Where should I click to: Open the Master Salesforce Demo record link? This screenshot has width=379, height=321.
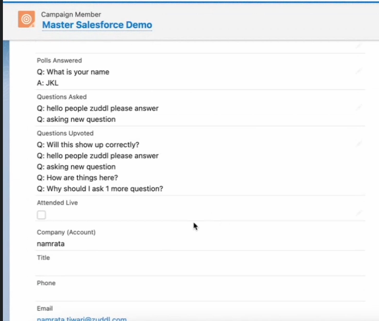click(x=97, y=25)
